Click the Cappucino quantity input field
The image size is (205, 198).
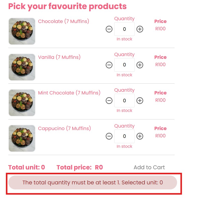[x=124, y=136]
